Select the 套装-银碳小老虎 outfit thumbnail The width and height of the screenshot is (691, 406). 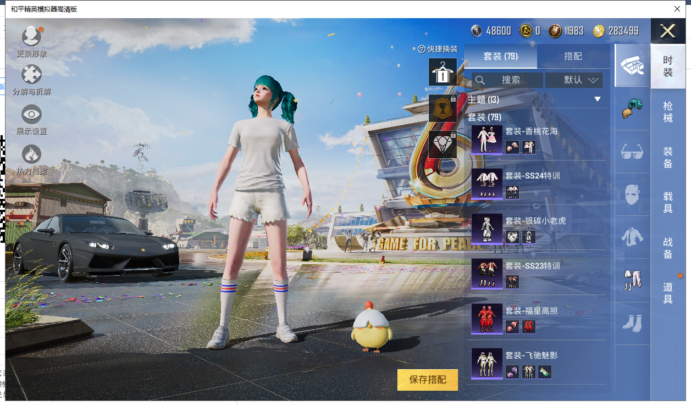point(487,229)
